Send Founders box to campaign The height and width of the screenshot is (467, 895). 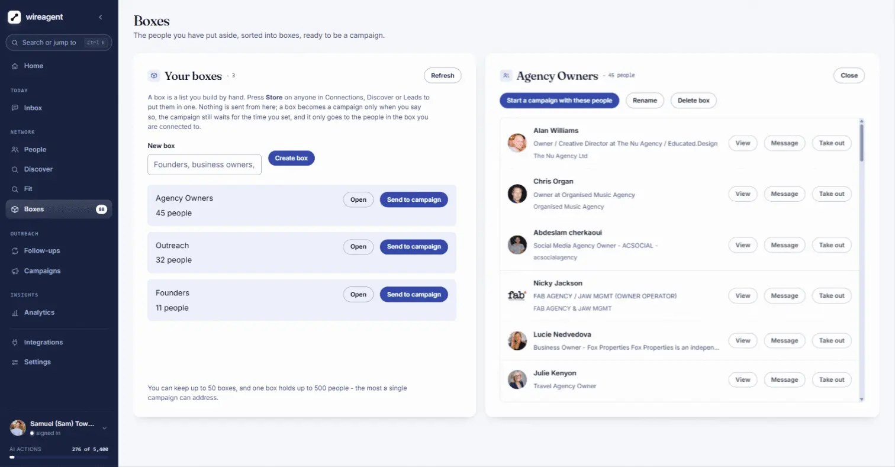coord(414,295)
